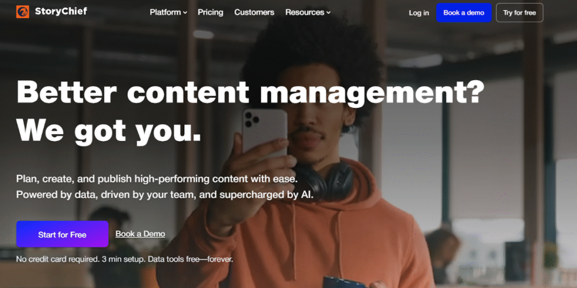
Task: Follow the underlined Book a Demo link
Action: [140, 234]
